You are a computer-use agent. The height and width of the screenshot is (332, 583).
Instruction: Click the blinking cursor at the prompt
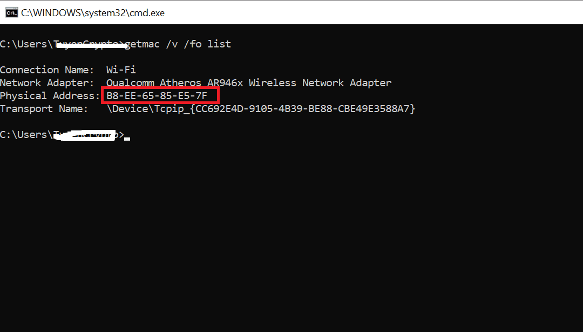[127, 139]
